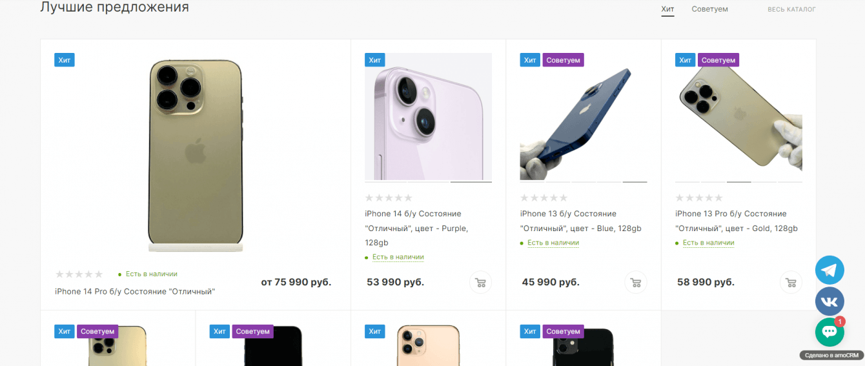Open the VK social icon
The image size is (865, 366).
(x=829, y=301)
